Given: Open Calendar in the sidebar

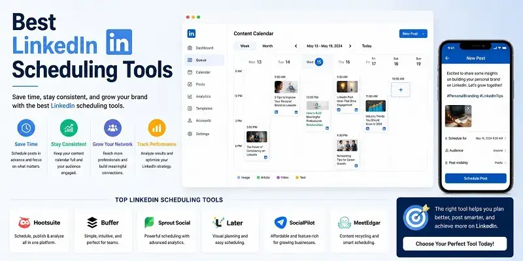Looking at the screenshot, I should (199, 72).
